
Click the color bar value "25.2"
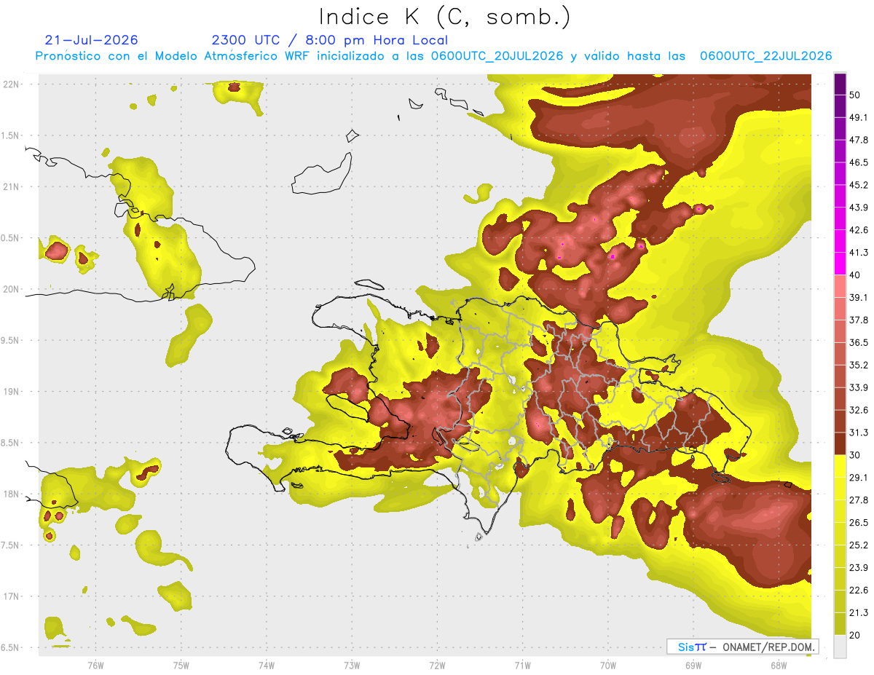tap(858, 545)
